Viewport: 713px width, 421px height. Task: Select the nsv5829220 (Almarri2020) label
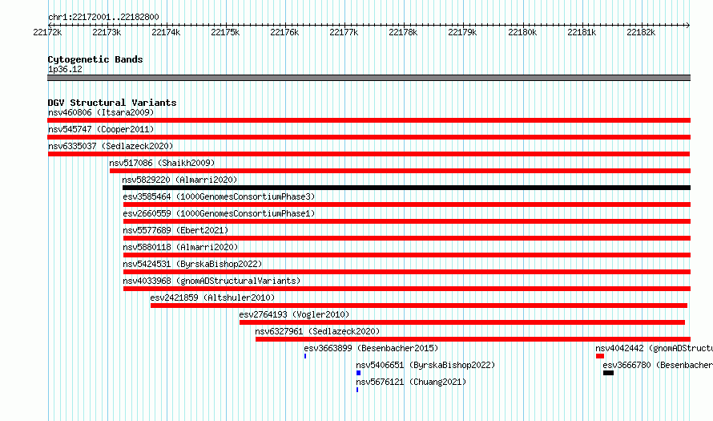179,180
